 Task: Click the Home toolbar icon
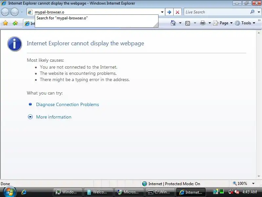click(173, 23)
